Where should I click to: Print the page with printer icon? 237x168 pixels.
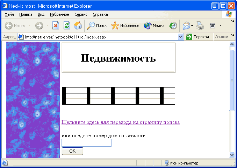[x=200, y=26]
